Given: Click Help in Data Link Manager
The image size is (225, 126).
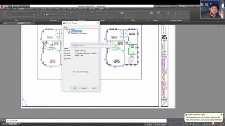Looking at the screenshot, I should tap(94, 88).
